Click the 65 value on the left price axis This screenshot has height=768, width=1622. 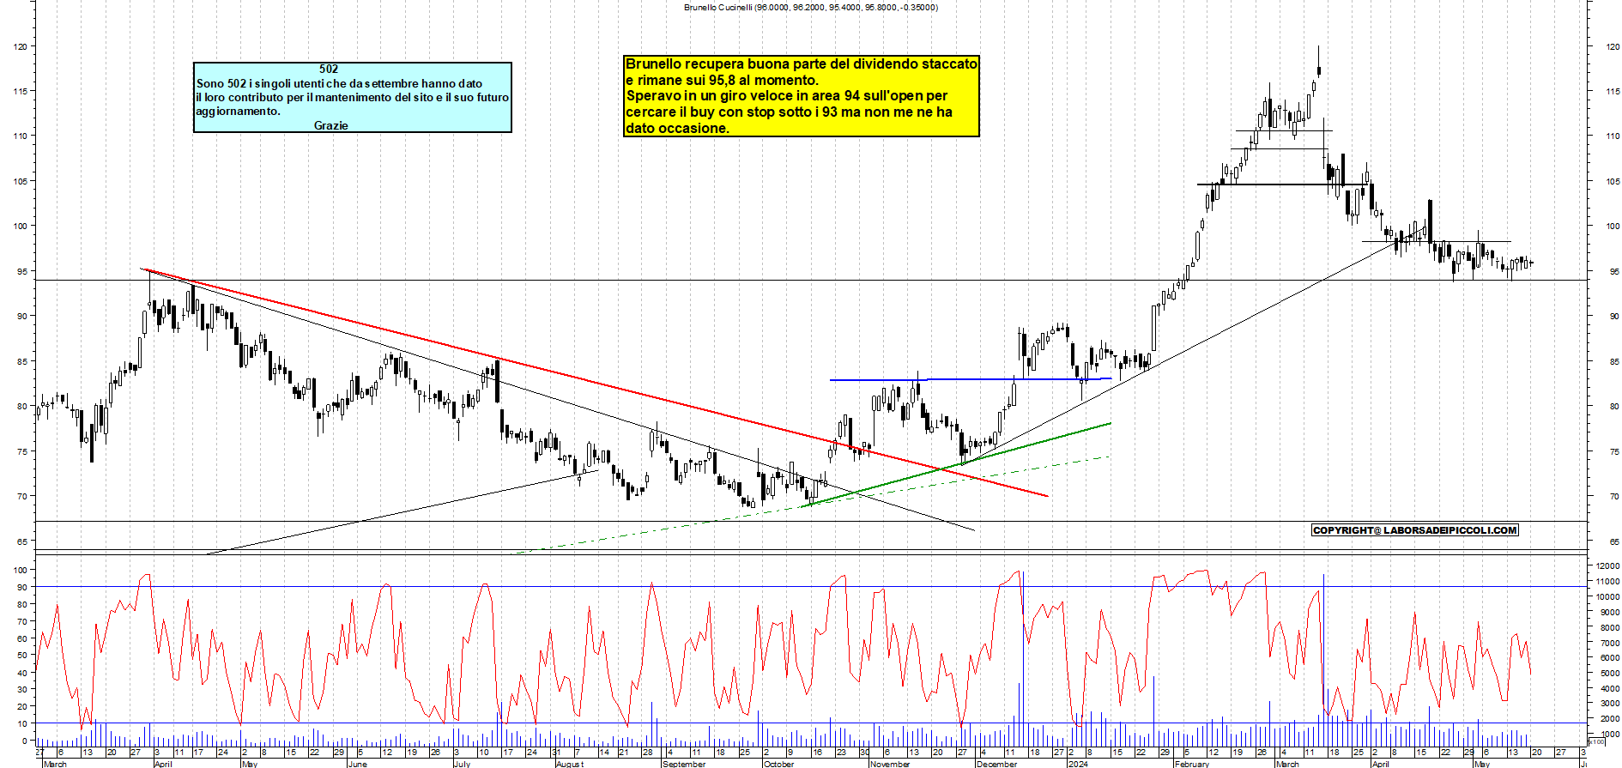coord(22,541)
